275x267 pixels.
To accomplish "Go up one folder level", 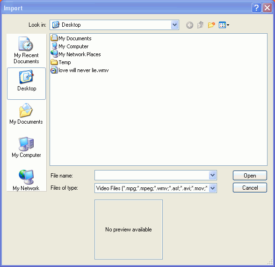I will (201, 25).
